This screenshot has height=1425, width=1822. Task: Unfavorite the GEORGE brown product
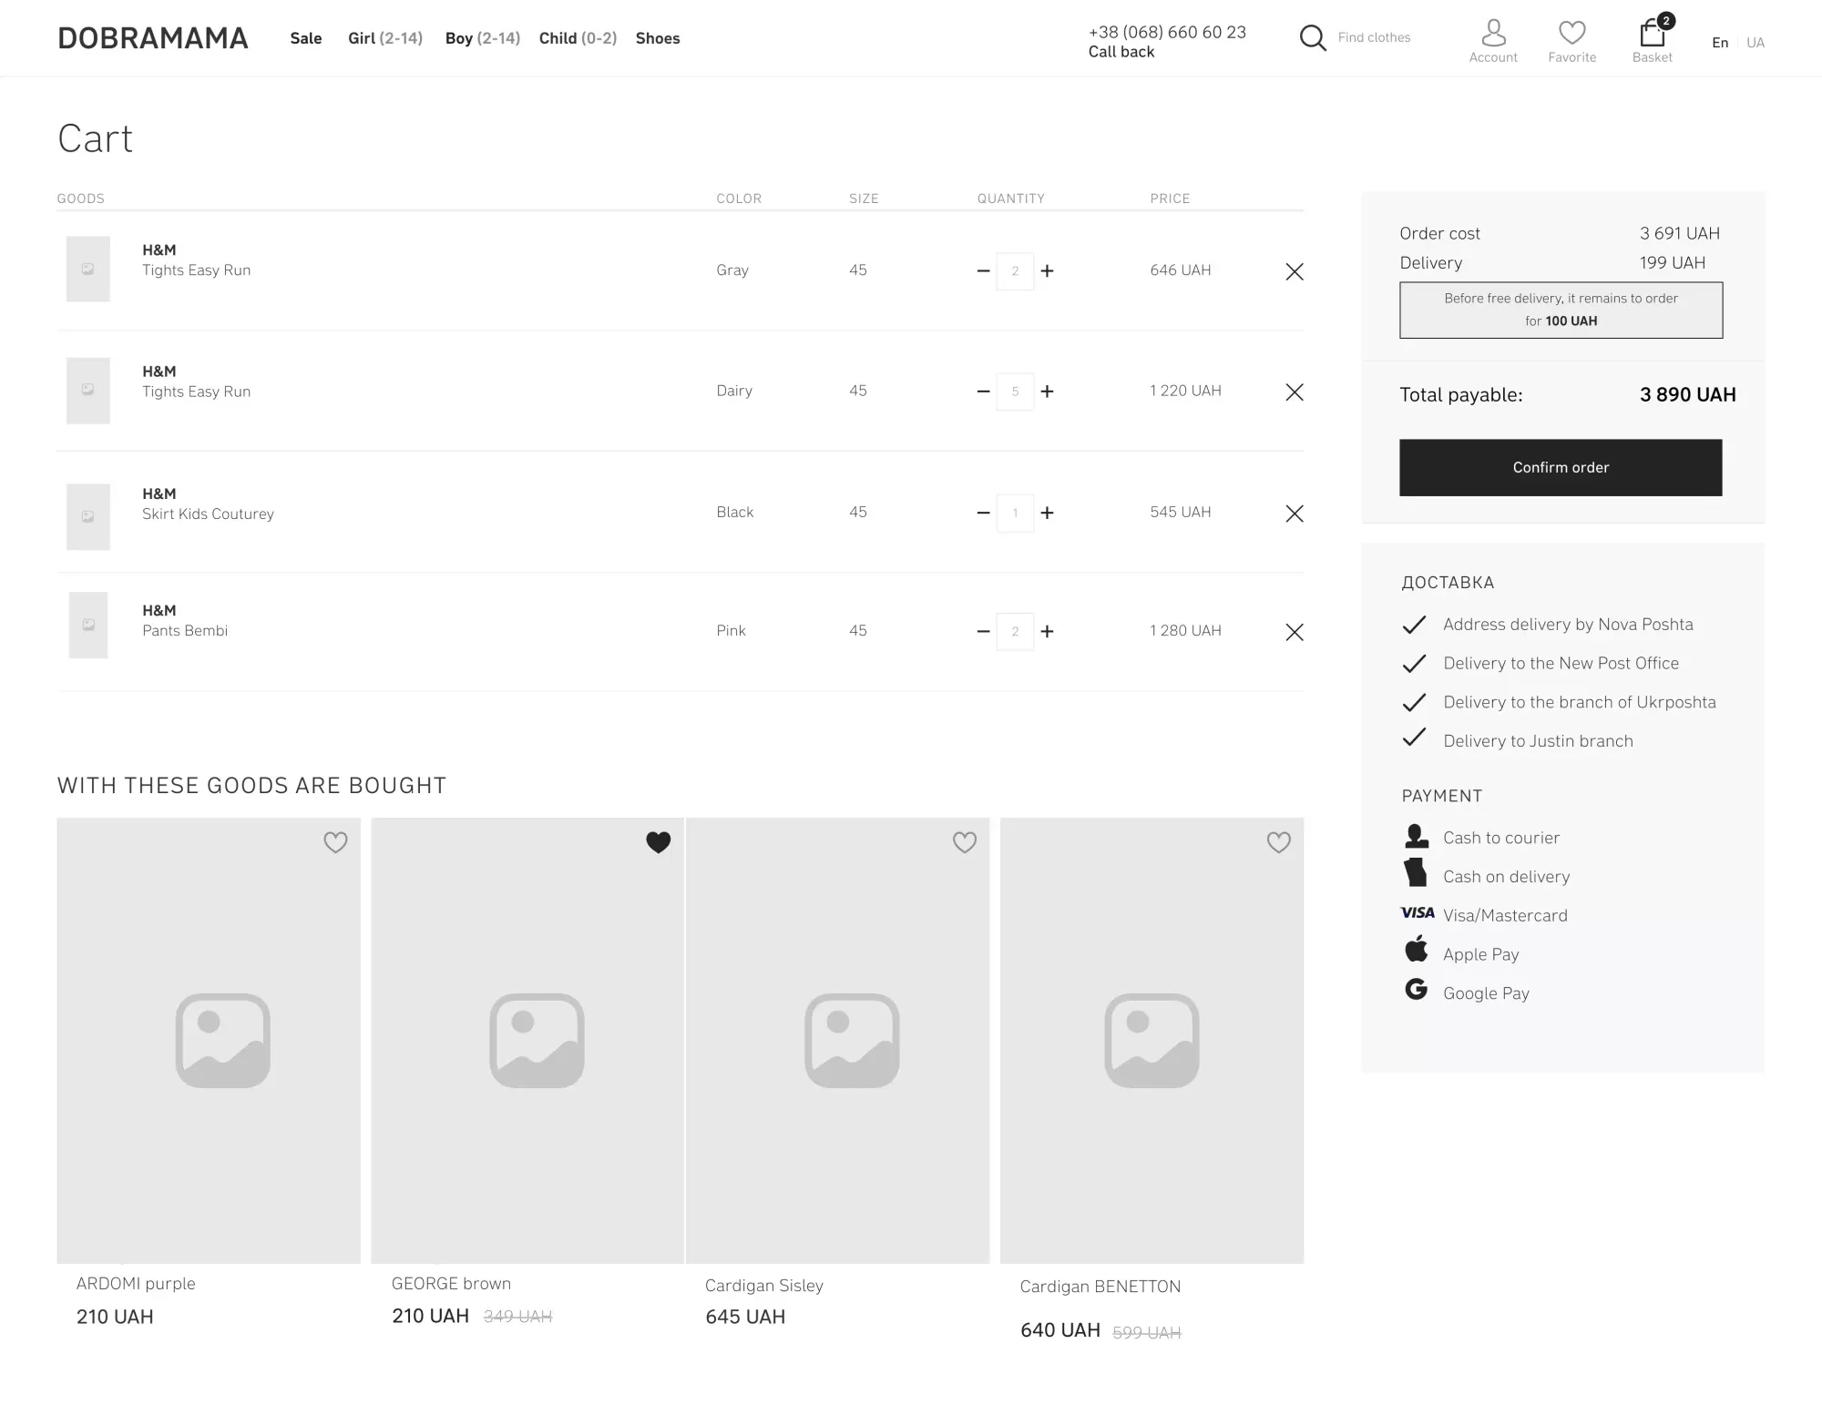[658, 842]
